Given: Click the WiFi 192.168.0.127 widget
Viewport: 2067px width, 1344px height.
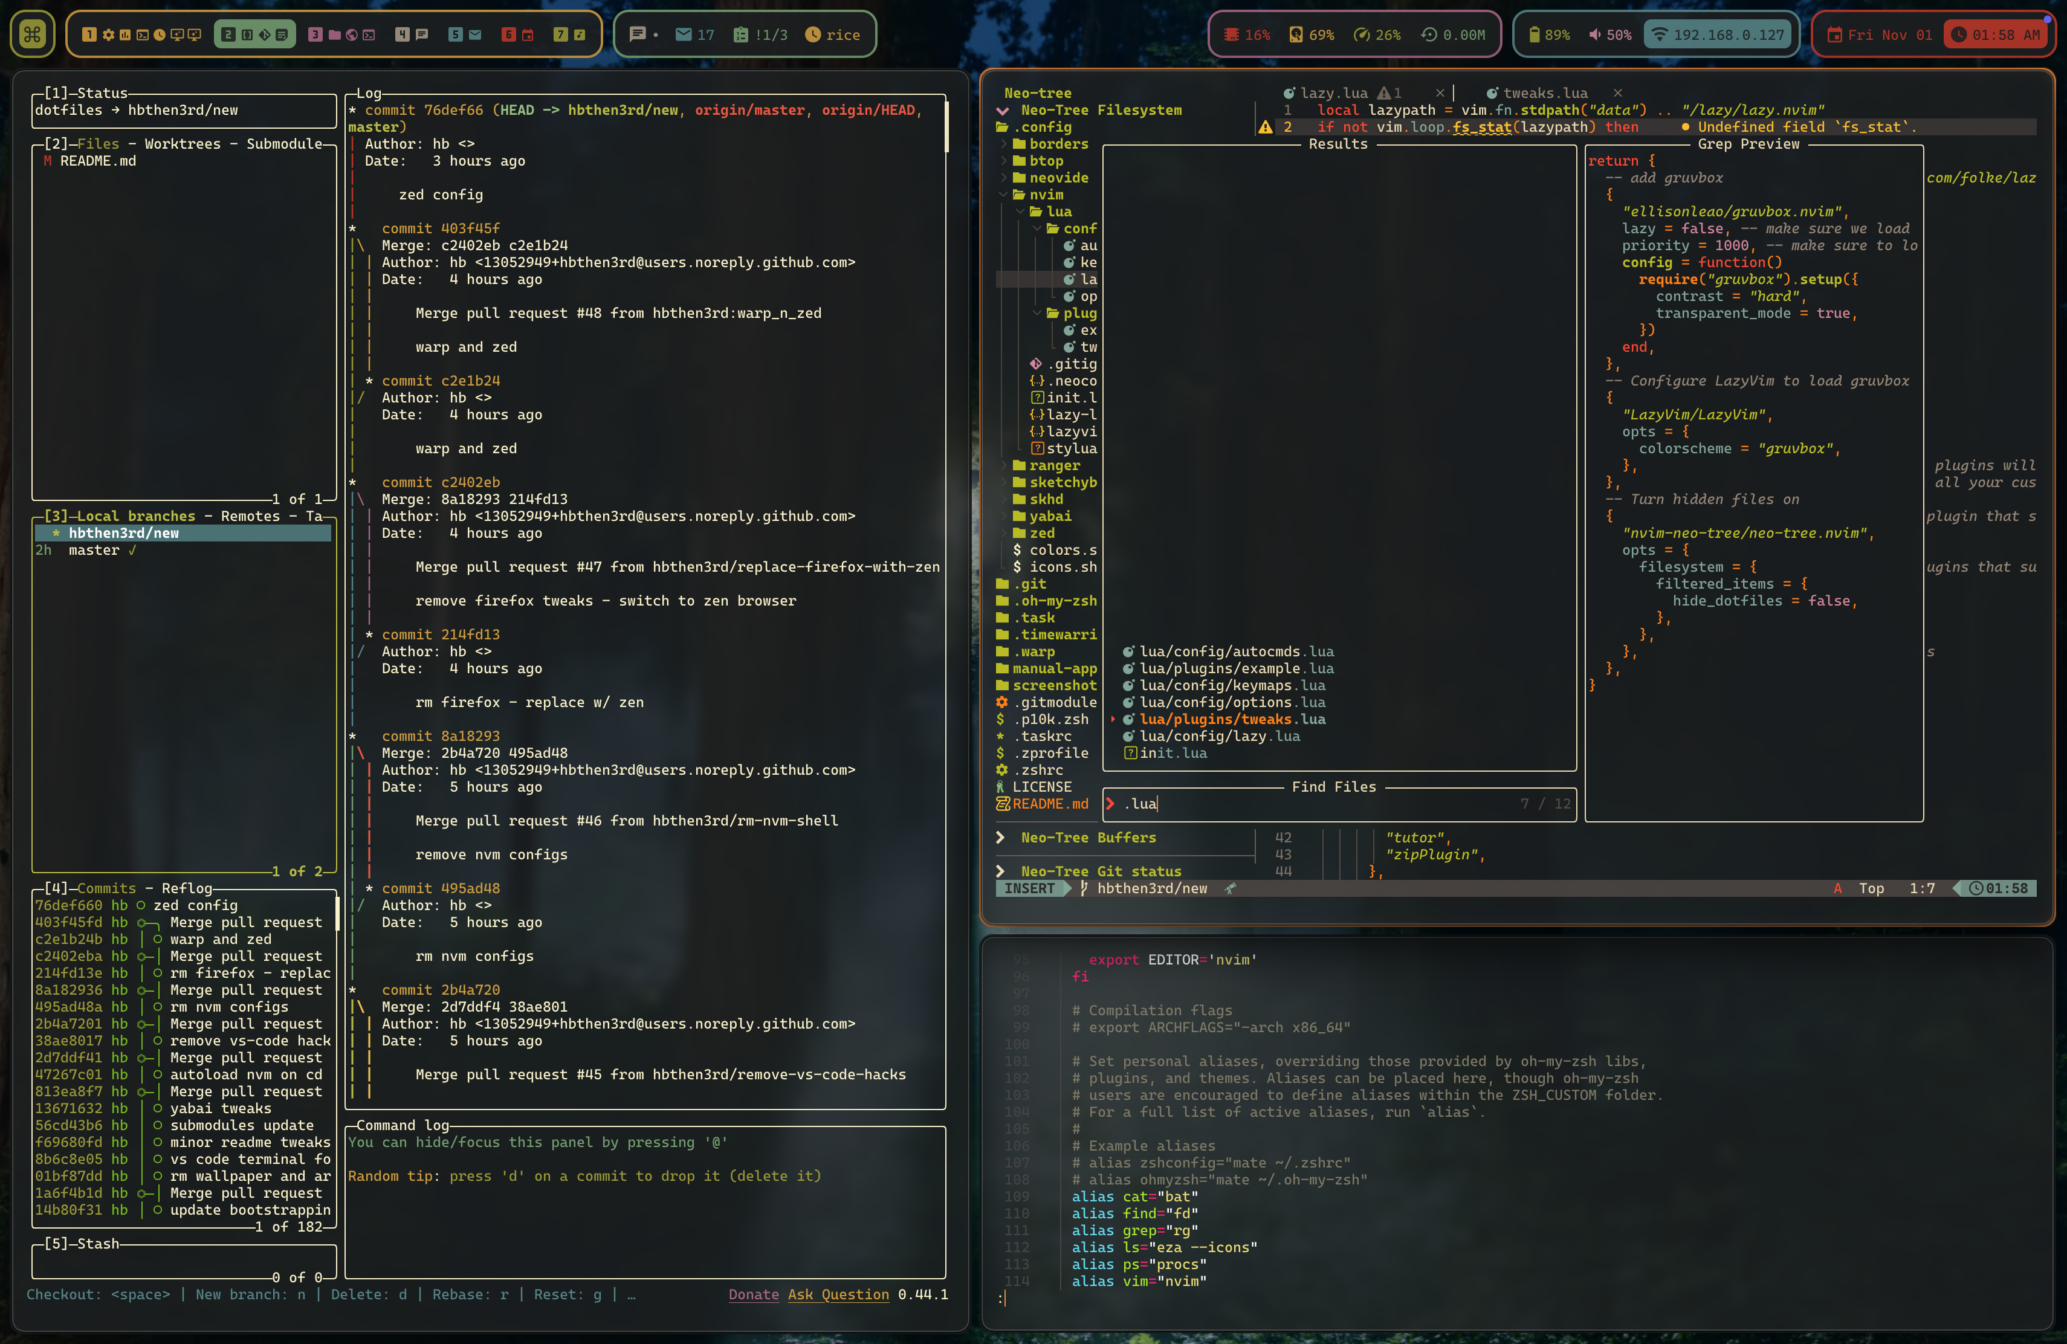Looking at the screenshot, I should pyautogui.click(x=1719, y=34).
